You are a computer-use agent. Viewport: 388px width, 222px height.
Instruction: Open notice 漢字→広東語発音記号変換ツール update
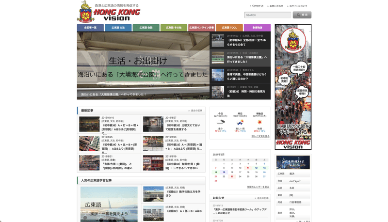point(240,211)
